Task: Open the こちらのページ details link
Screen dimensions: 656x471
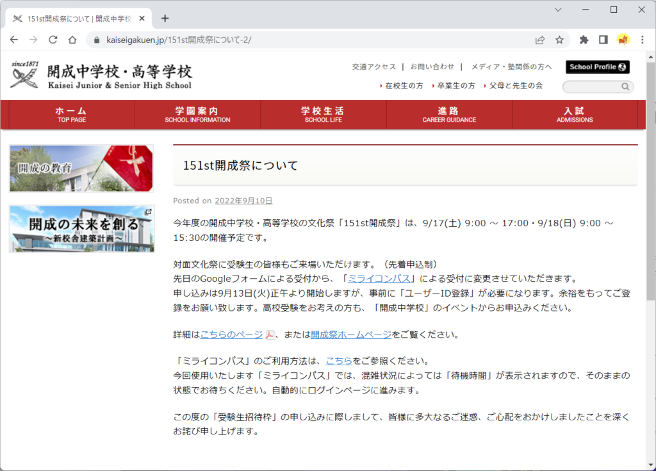Action: tap(231, 335)
